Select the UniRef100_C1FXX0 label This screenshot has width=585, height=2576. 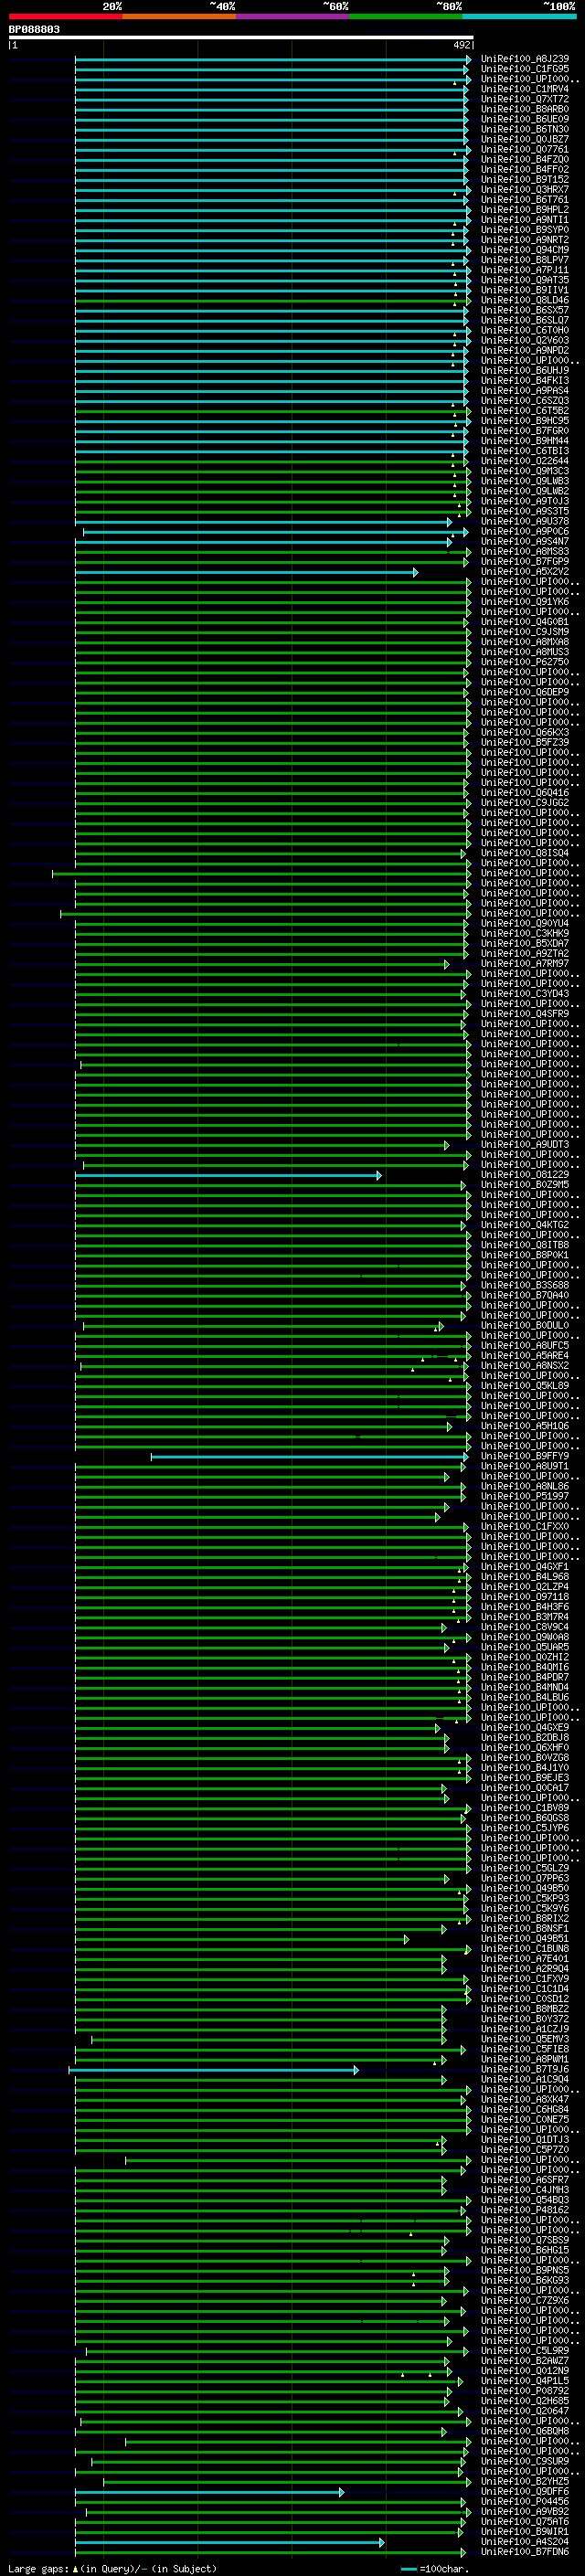pos(525,1527)
